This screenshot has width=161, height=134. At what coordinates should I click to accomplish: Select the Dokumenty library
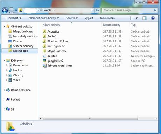18,65
